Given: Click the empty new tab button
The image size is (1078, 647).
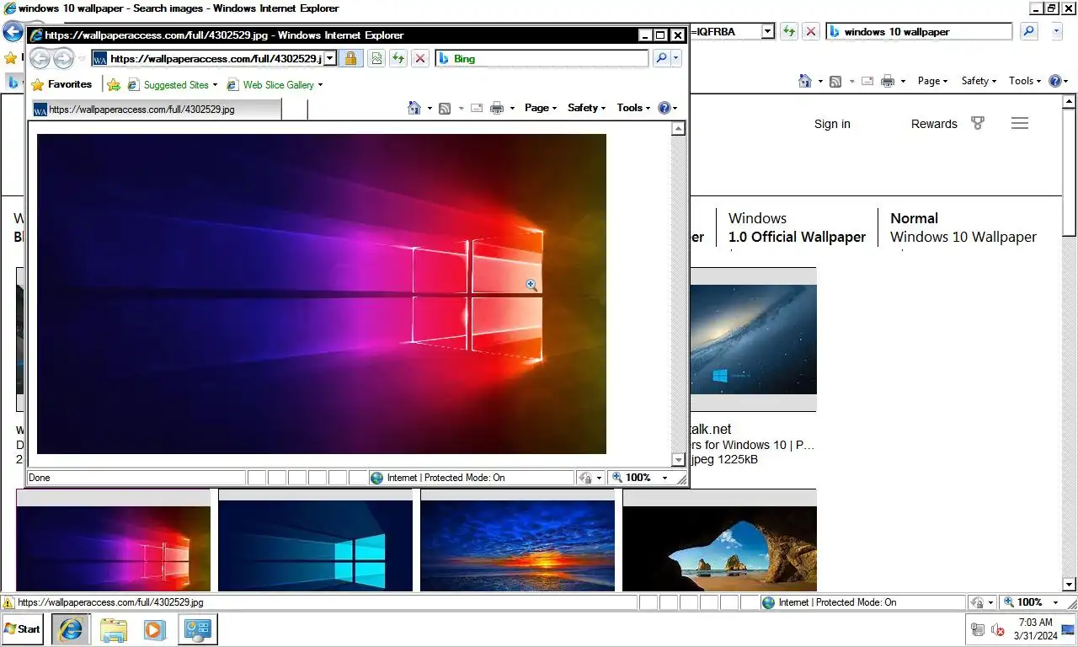Looking at the screenshot, I should point(294,109).
